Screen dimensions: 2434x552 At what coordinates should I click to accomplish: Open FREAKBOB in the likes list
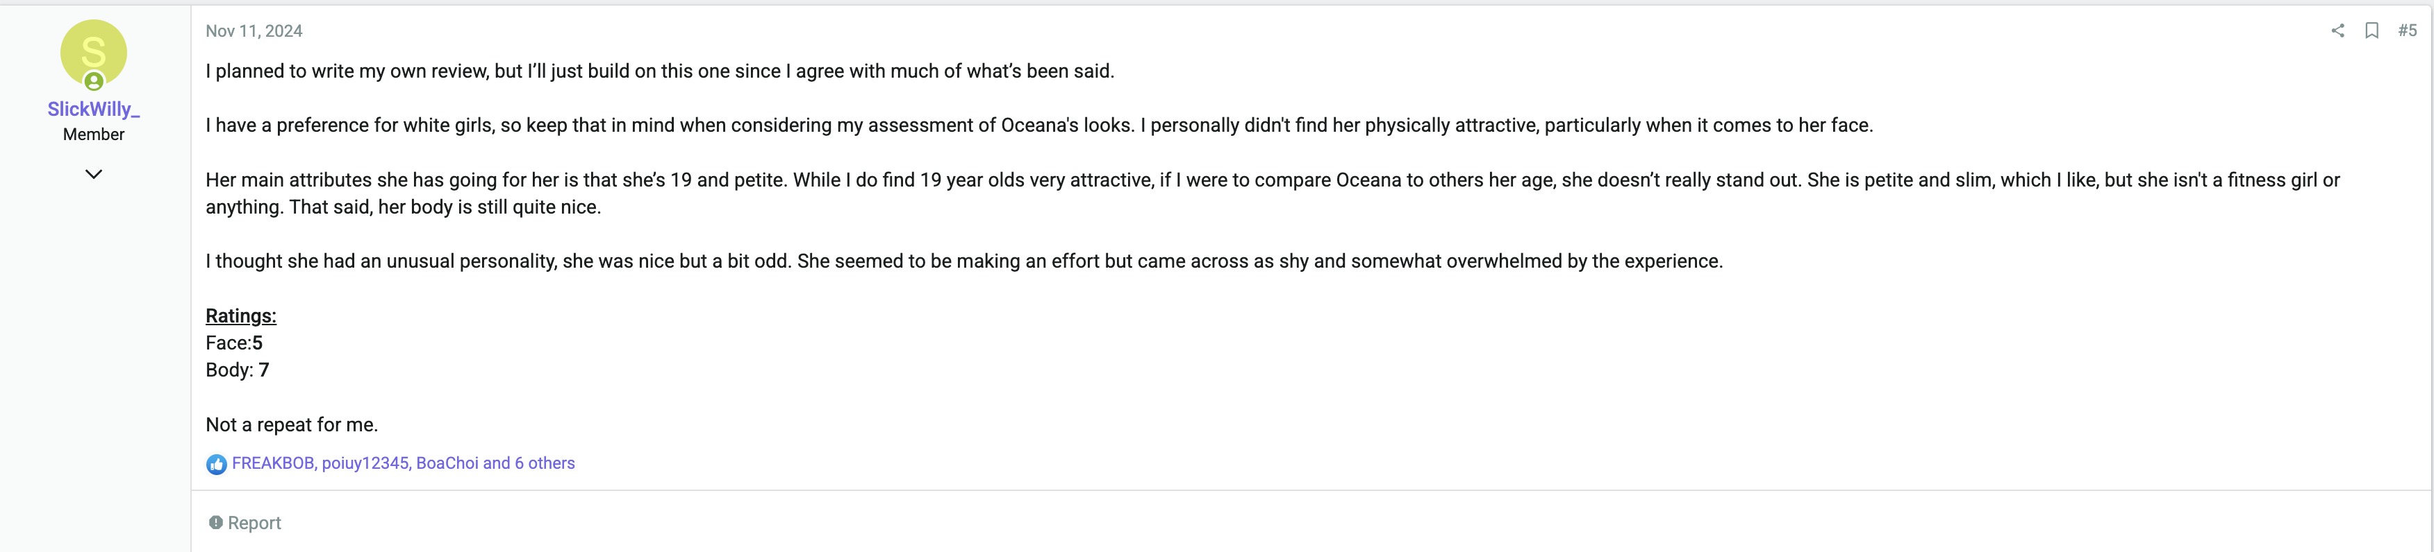(273, 463)
